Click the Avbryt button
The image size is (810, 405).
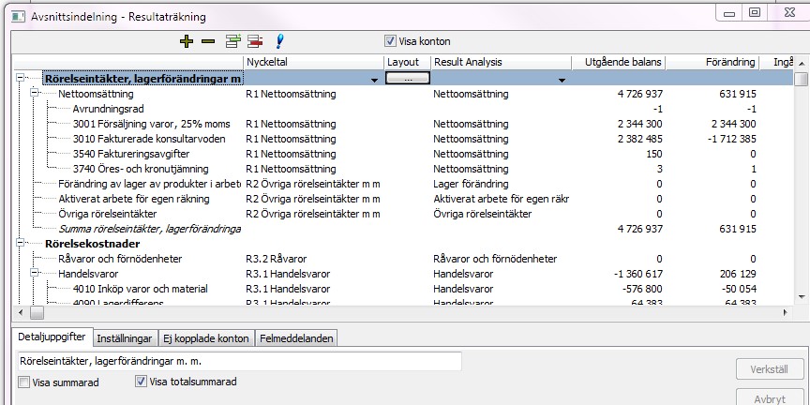pos(770,397)
